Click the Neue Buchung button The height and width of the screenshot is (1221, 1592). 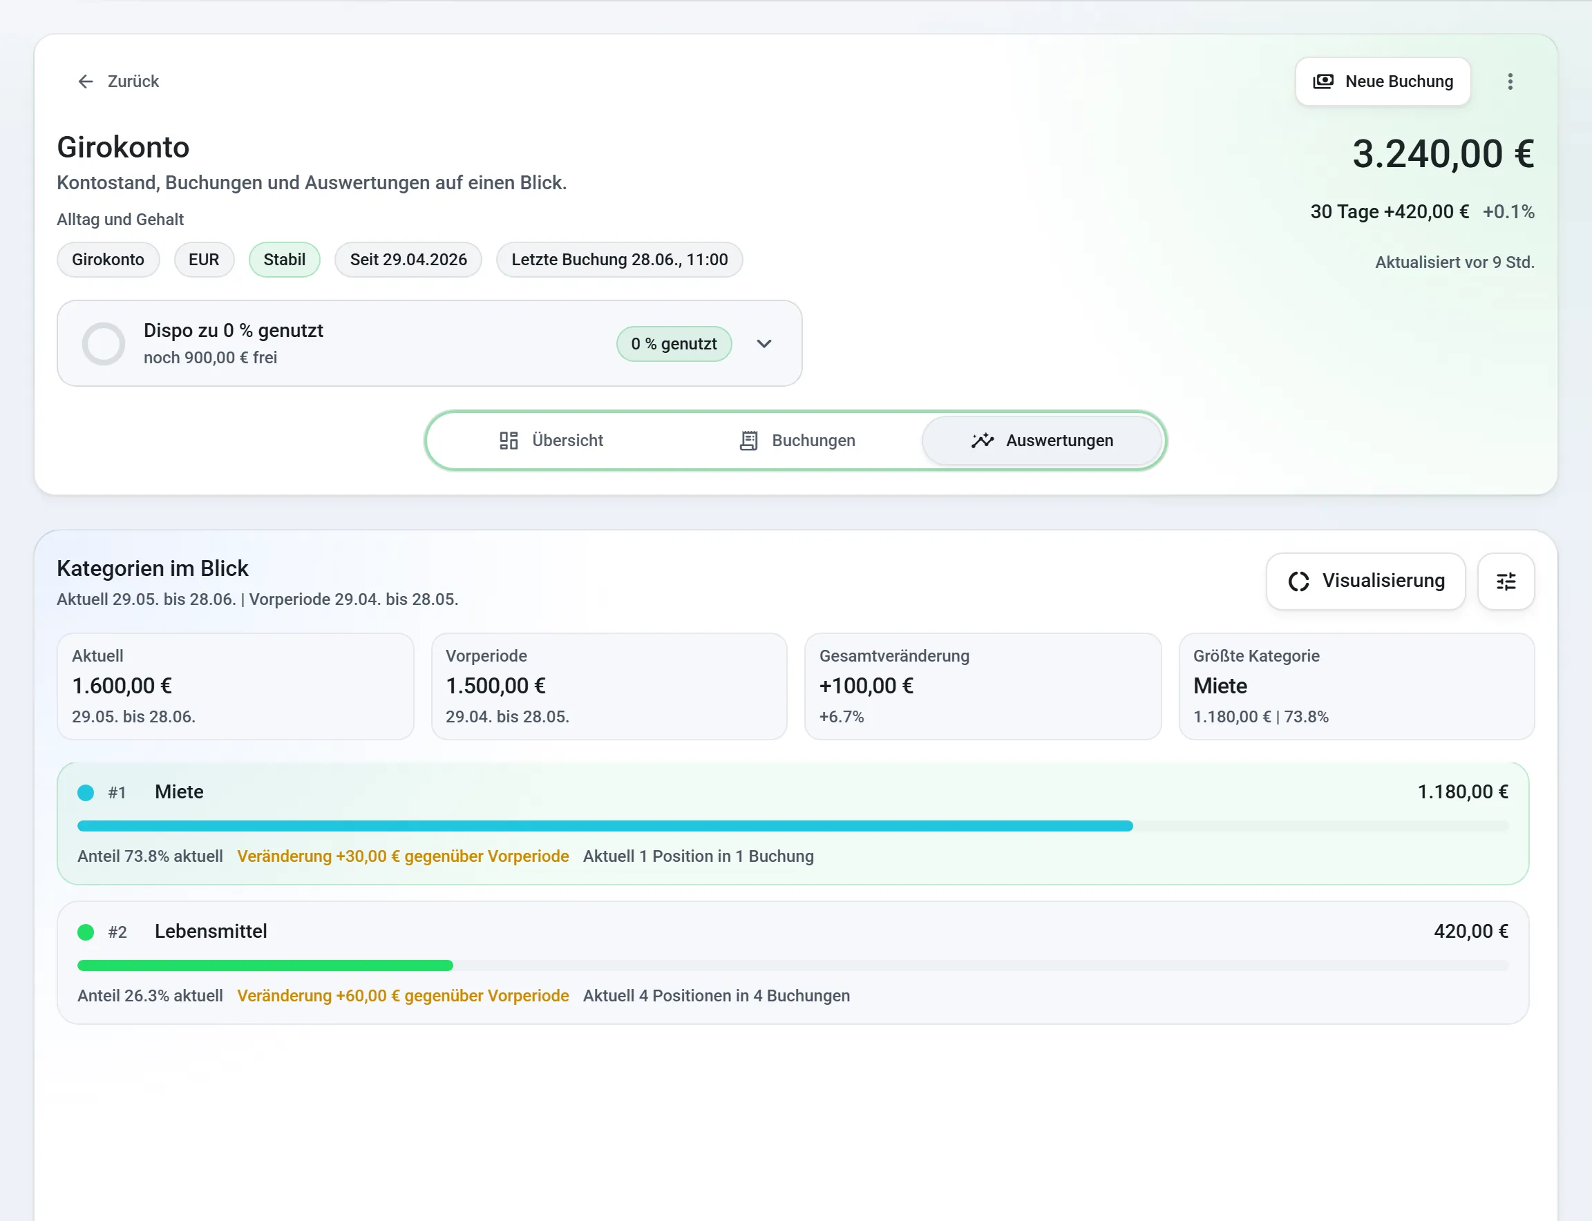pyautogui.click(x=1383, y=81)
